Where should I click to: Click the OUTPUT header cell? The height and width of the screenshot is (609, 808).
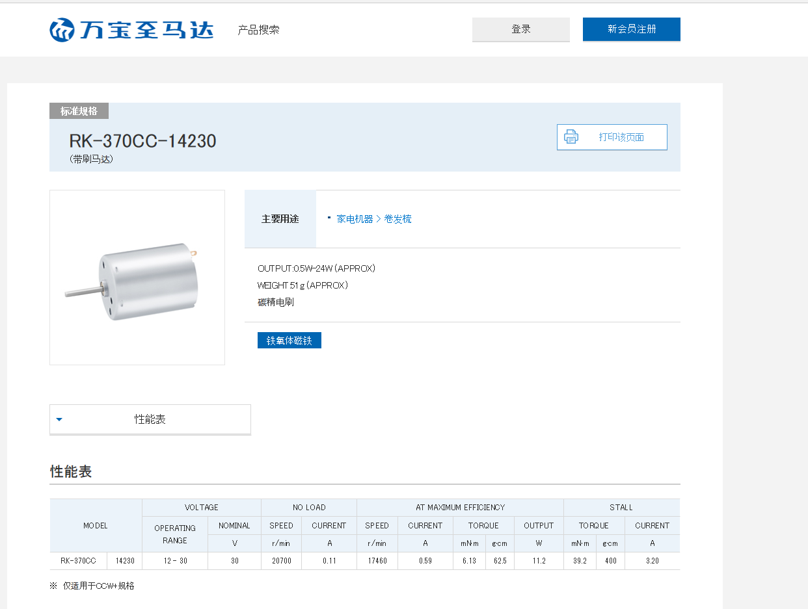tap(539, 526)
